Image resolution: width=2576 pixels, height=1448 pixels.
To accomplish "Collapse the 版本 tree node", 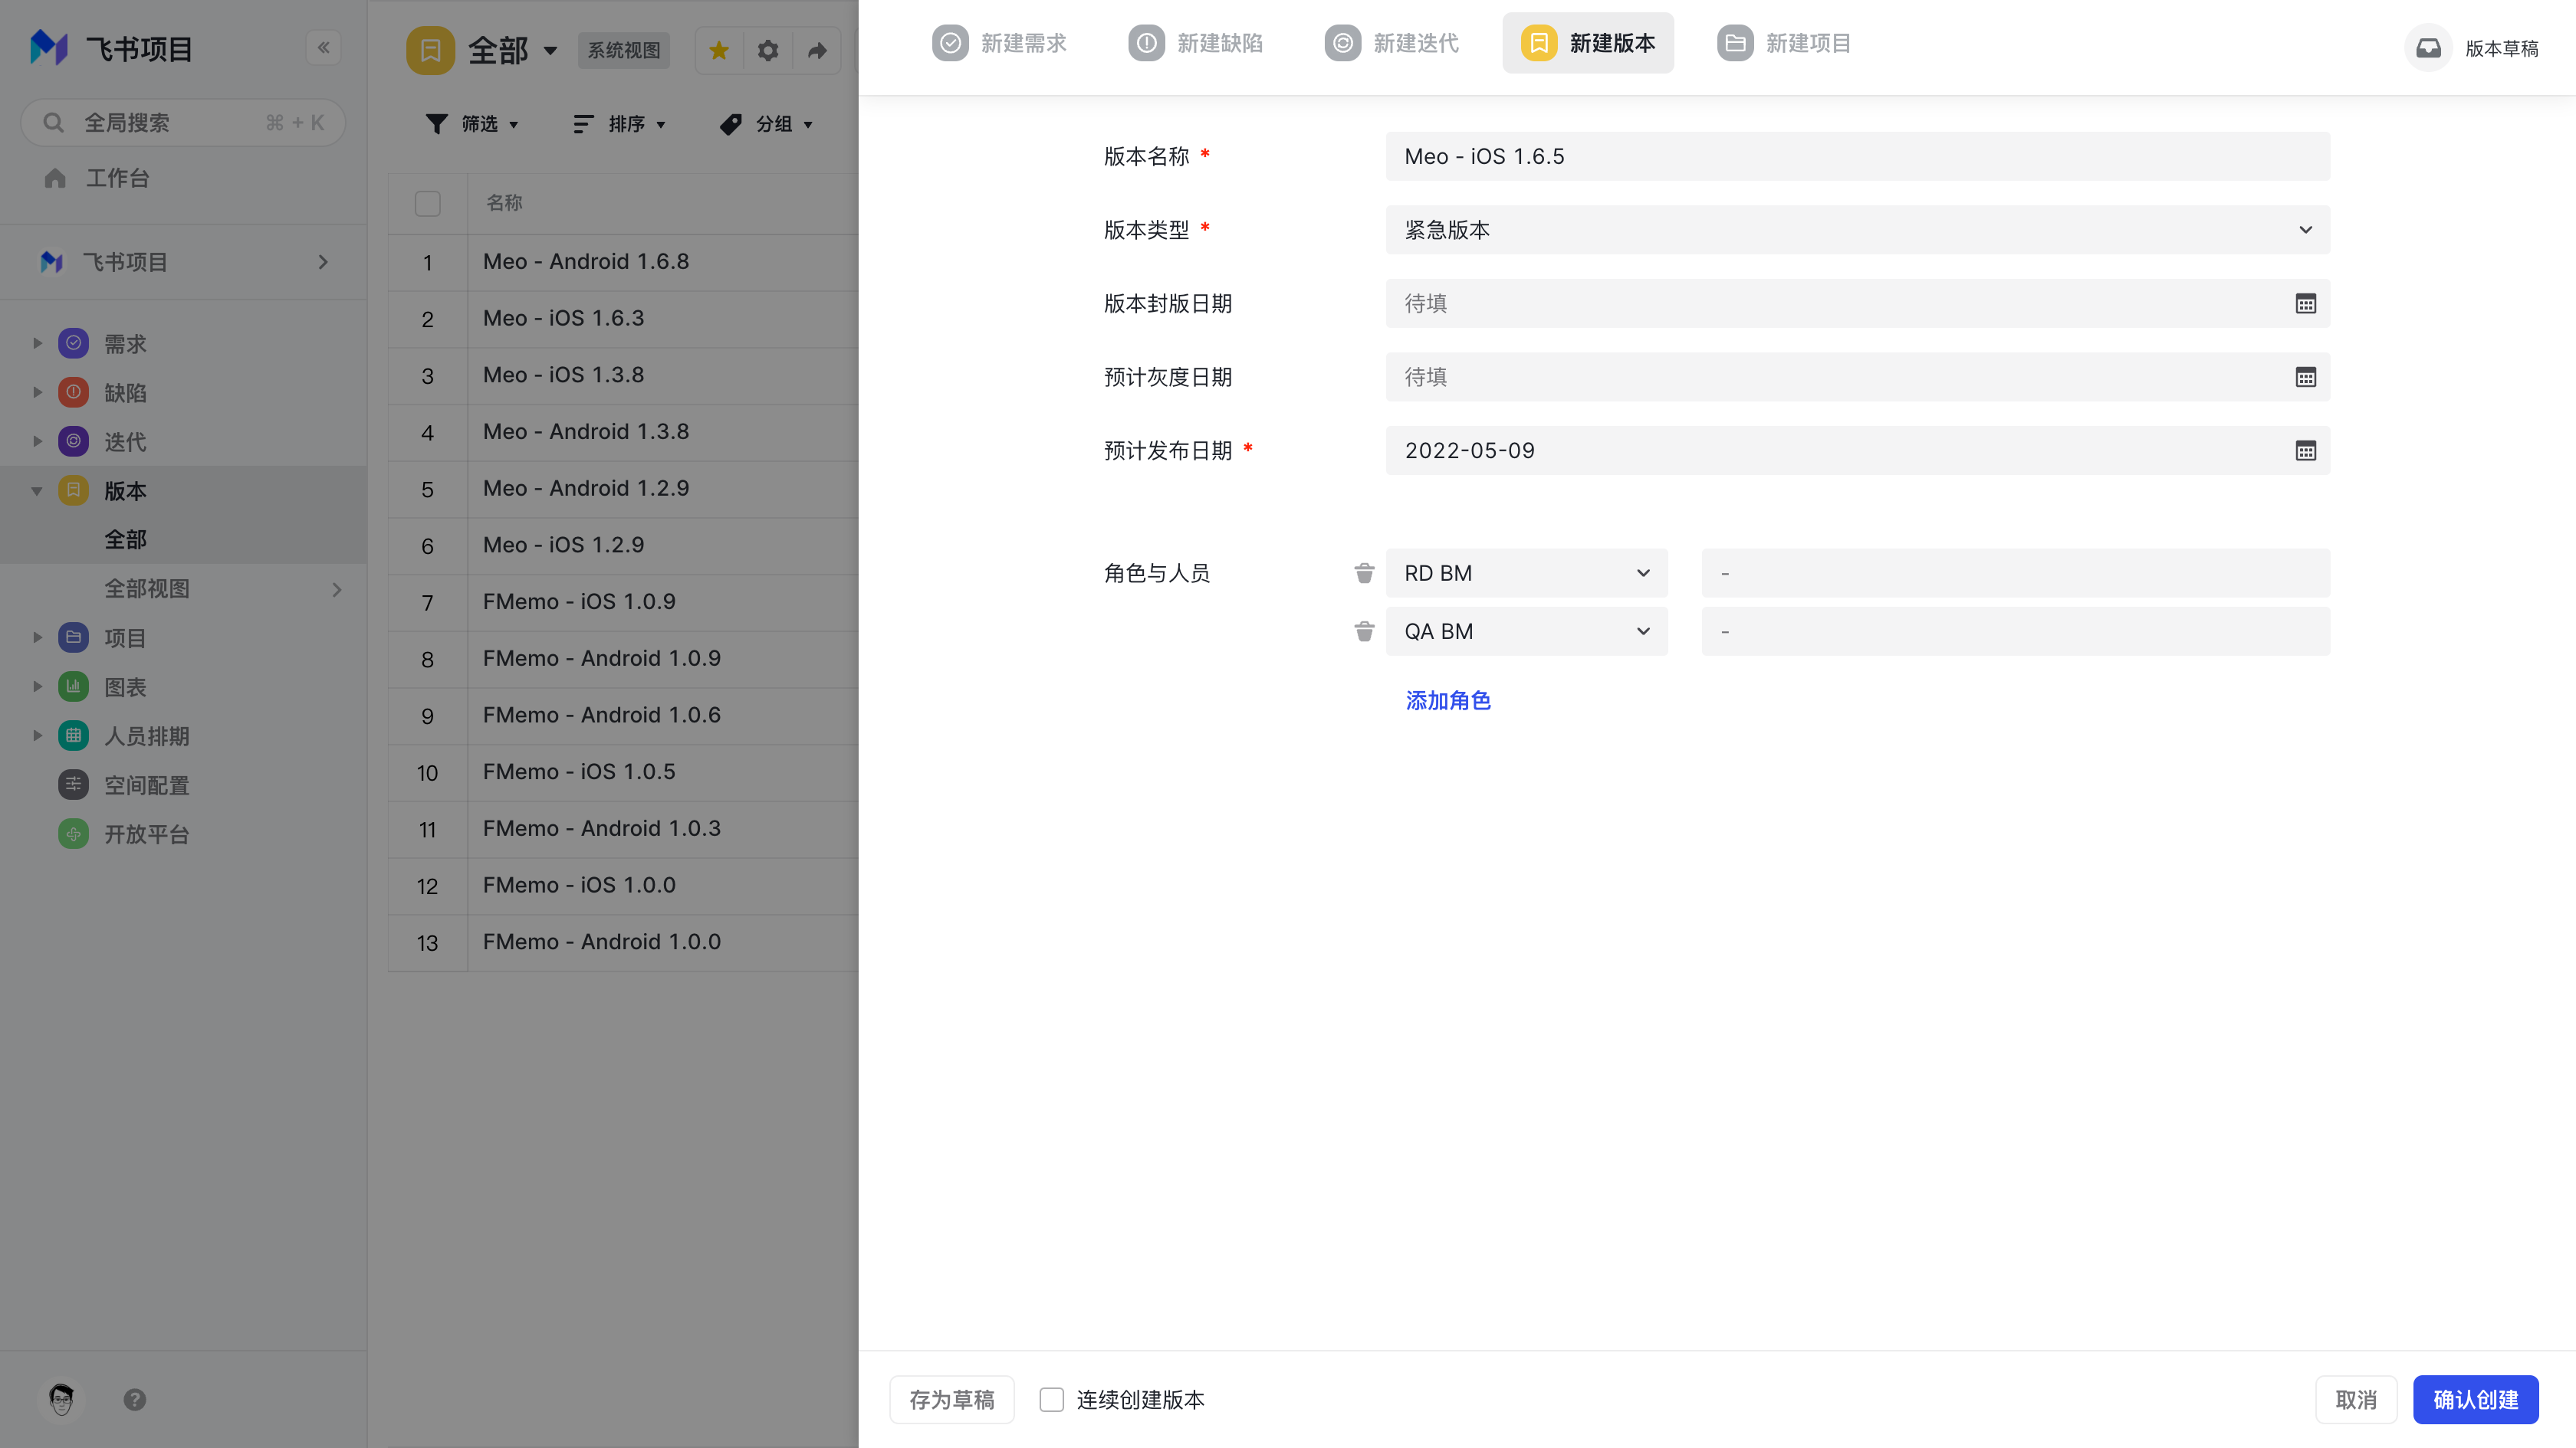I will [37, 490].
